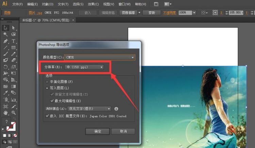Image resolution: width=255 pixels, height=148 pixels.
Task: Select the Lasso tool
Action: tap(14, 34)
